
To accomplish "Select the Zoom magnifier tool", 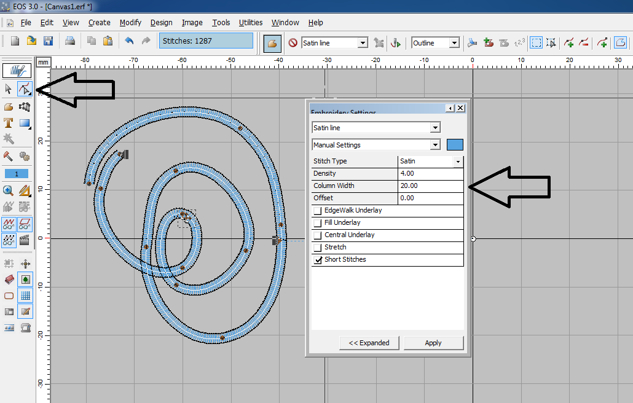I will (x=9, y=190).
